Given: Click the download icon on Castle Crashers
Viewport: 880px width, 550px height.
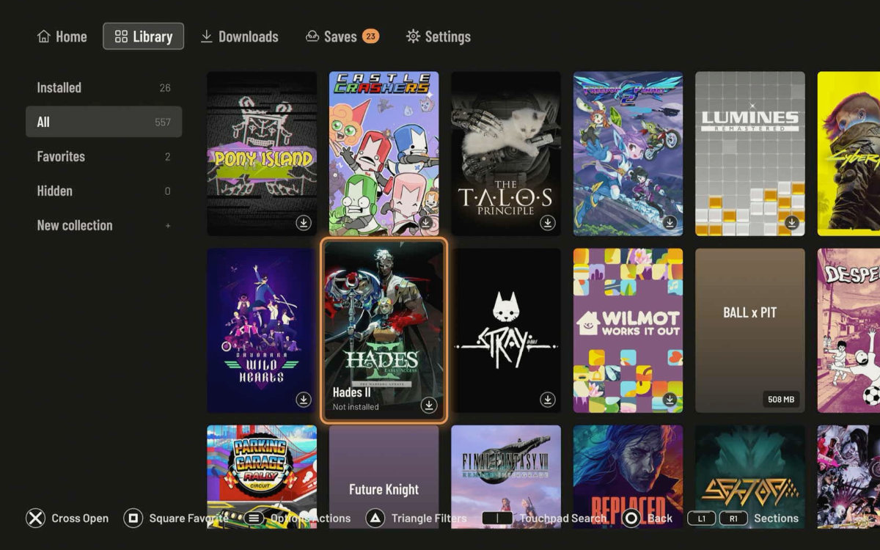Looking at the screenshot, I should (x=425, y=222).
